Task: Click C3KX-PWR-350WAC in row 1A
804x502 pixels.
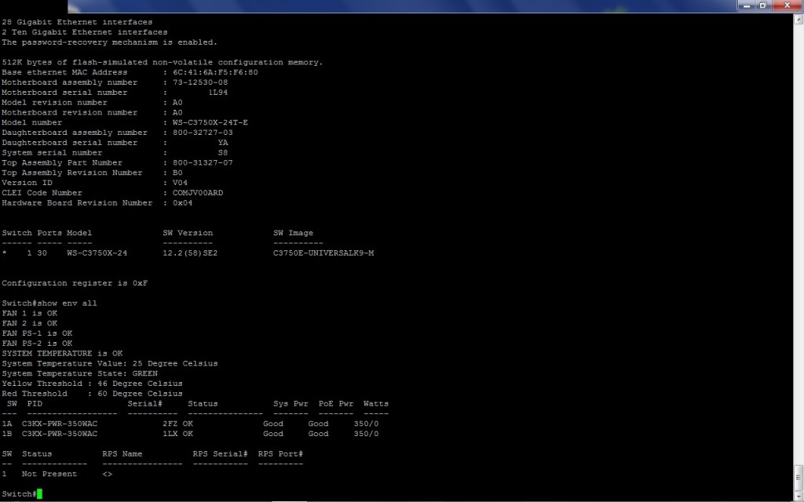Action: [x=60, y=424]
